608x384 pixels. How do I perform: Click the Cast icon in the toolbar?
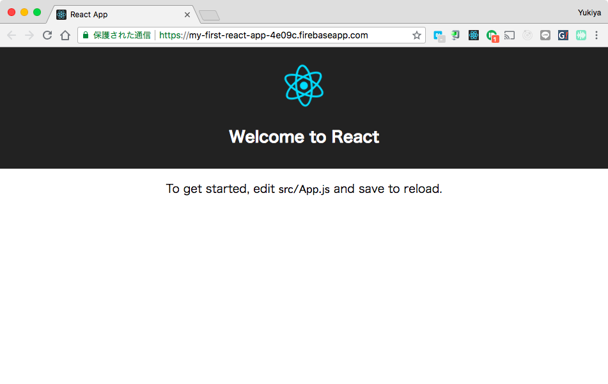509,35
